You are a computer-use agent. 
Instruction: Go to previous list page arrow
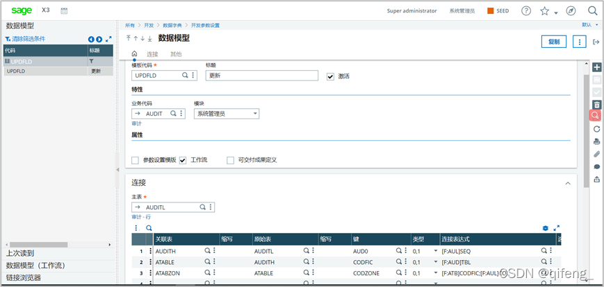[x=91, y=40]
